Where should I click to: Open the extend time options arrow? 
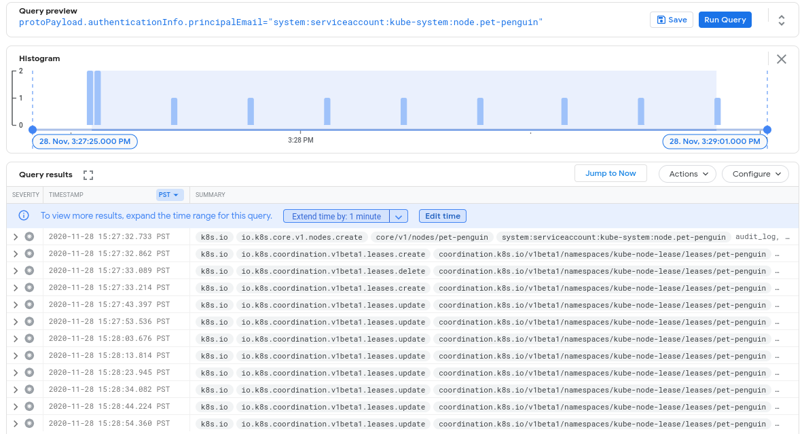pos(399,217)
